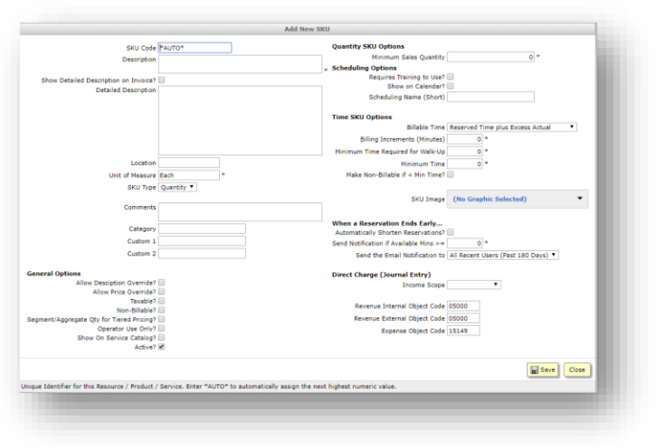
Task: Enable Allow Description Override checkbox
Action: [162, 283]
